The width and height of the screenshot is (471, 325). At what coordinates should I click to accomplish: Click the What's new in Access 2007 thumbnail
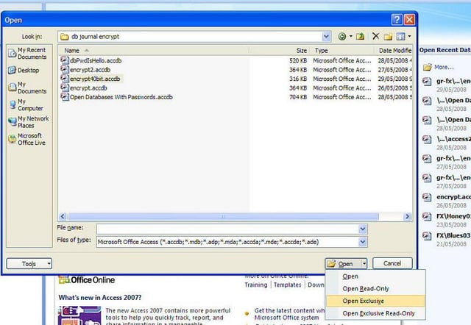pos(79,315)
